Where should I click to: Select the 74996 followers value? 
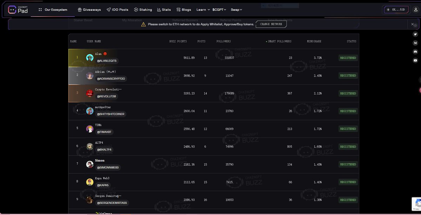coord(229,146)
